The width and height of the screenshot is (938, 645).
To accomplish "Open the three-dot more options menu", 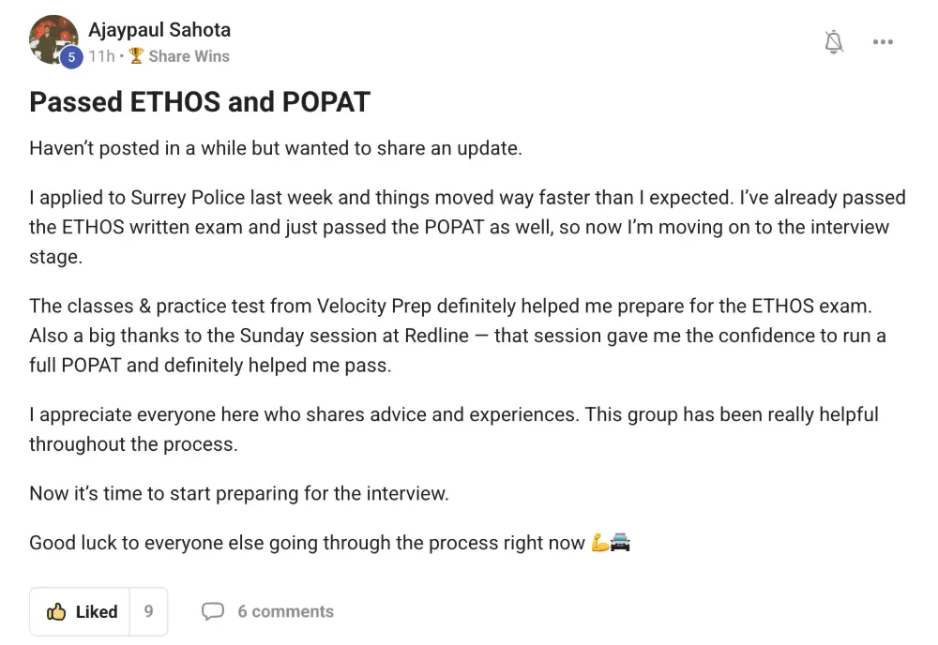I will point(883,42).
